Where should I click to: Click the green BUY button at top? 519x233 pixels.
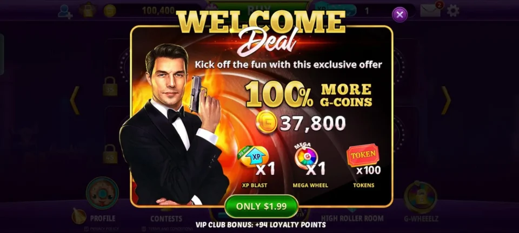pyautogui.click(x=258, y=7)
